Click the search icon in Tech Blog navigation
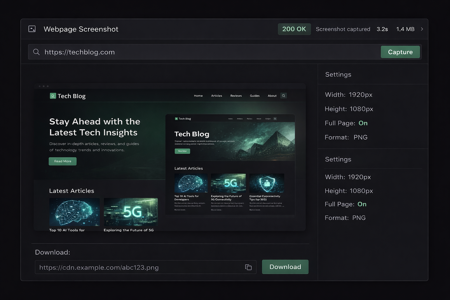 [x=283, y=96]
